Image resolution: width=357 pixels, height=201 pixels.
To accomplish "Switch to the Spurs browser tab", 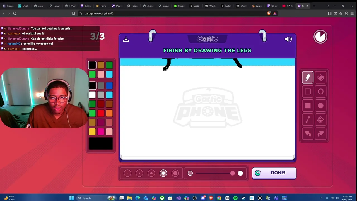I will click(257, 6).
